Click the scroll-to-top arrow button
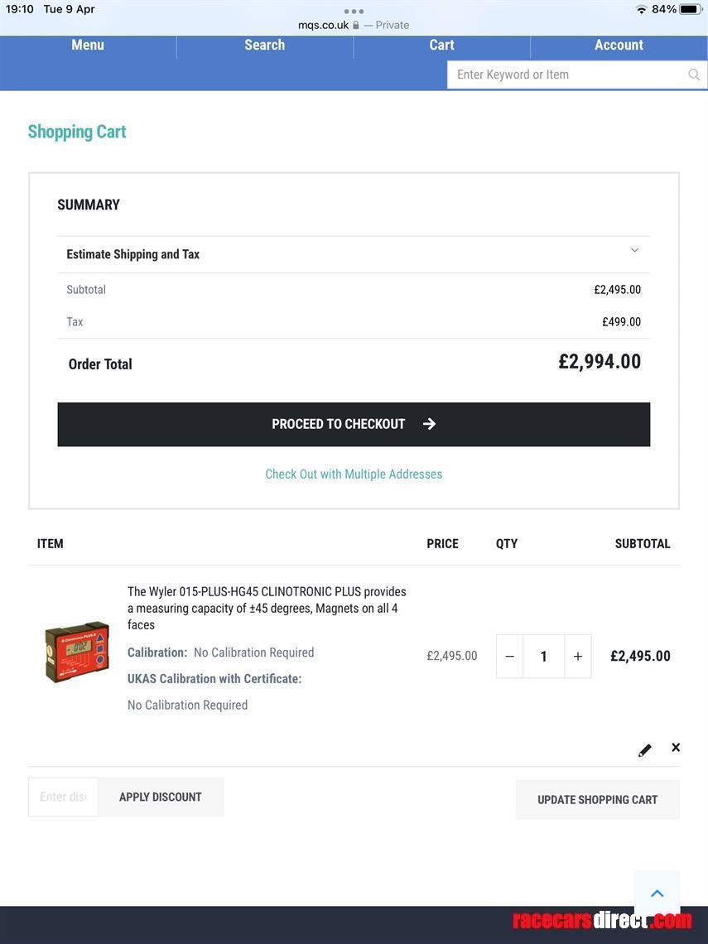 pyautogui.click(x=657, y=893)
